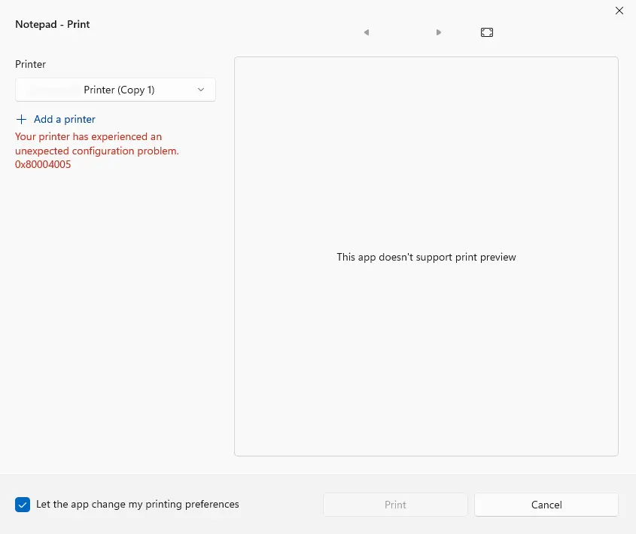The width and height of the screenshot is (636, 534).
Task: Click the Printer section label
Action: point(30,65)
